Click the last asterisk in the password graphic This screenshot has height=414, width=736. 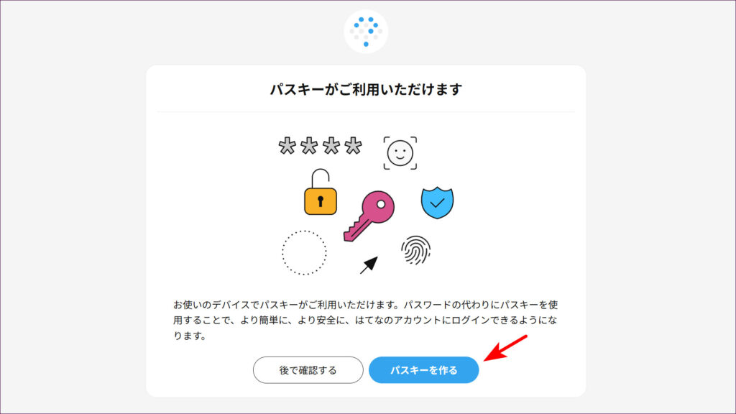click(353, 145)
